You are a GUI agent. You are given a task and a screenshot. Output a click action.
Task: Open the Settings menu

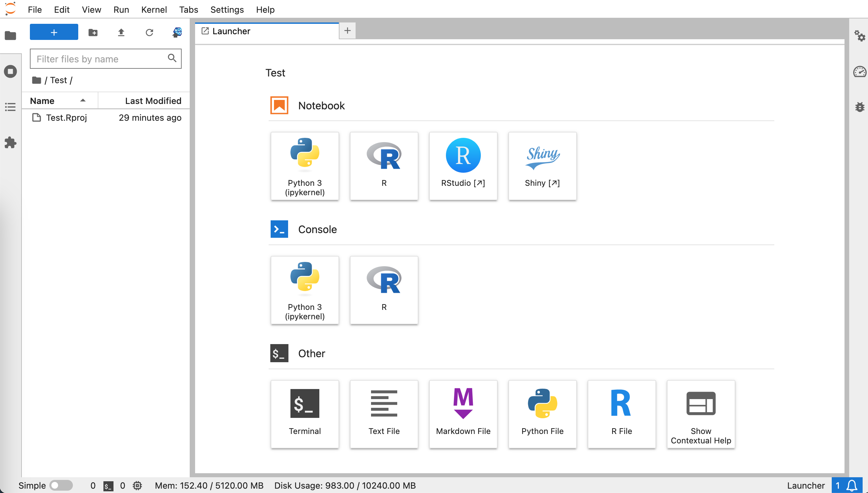tap(227, 9)
